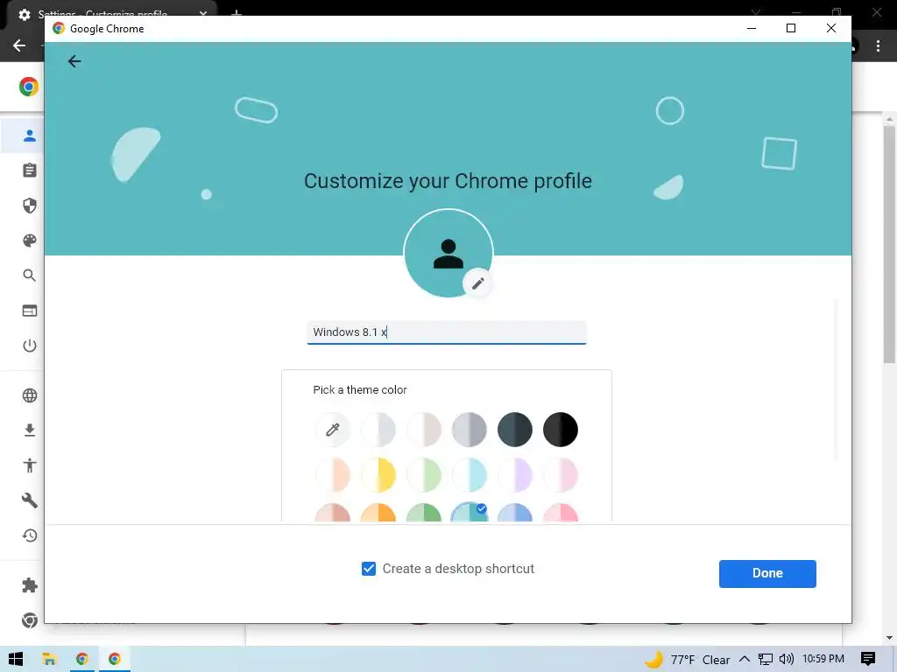
Task: Click the 77°F Clear weather widget
Action: coord(688,660)
